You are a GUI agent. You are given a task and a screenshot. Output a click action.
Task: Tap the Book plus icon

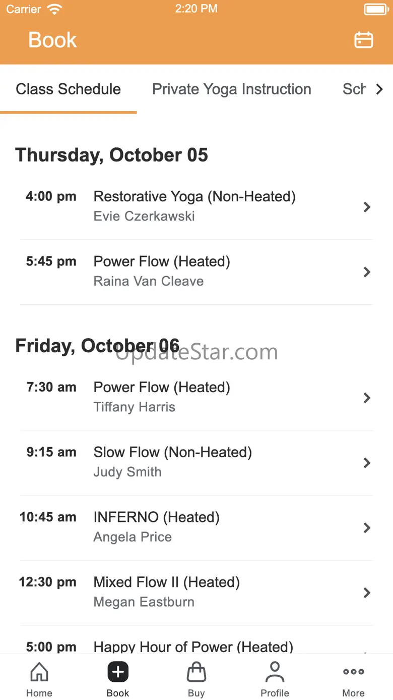coord(118,672)
